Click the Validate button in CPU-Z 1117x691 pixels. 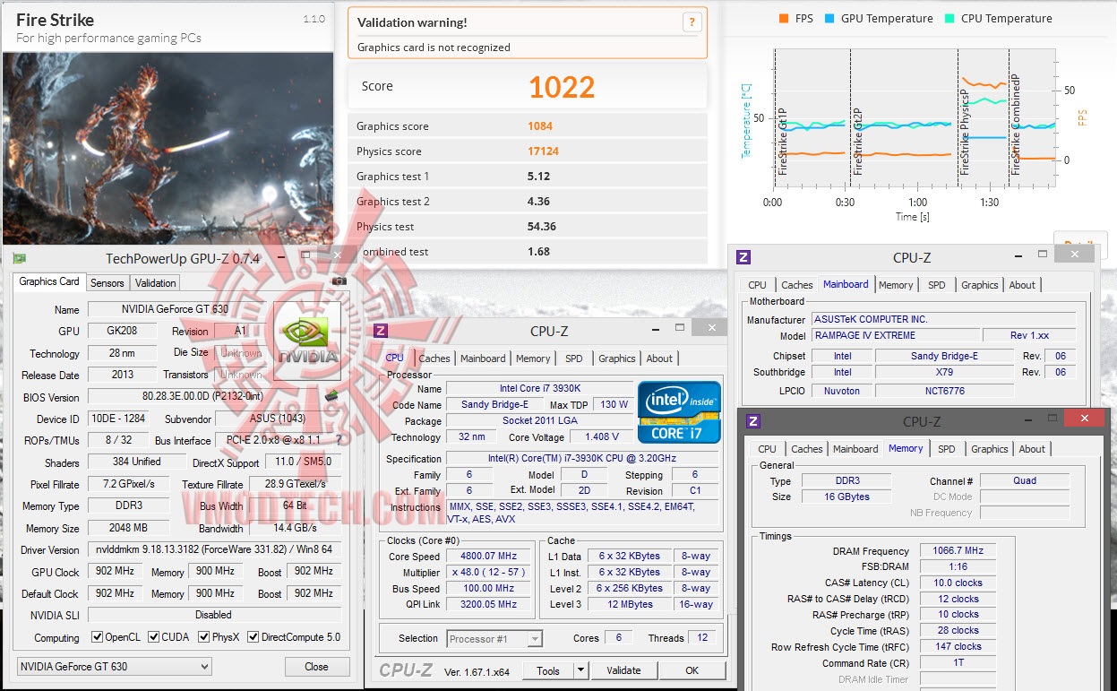pyautogui.click(x=623, y=670)
